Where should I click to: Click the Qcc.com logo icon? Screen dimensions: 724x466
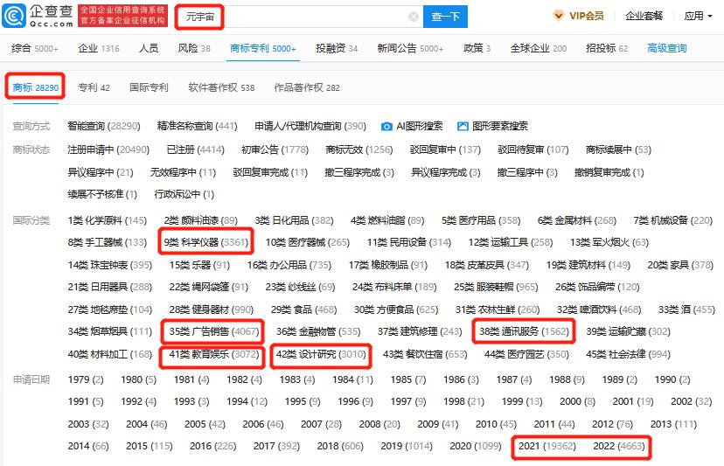[14, 16]
